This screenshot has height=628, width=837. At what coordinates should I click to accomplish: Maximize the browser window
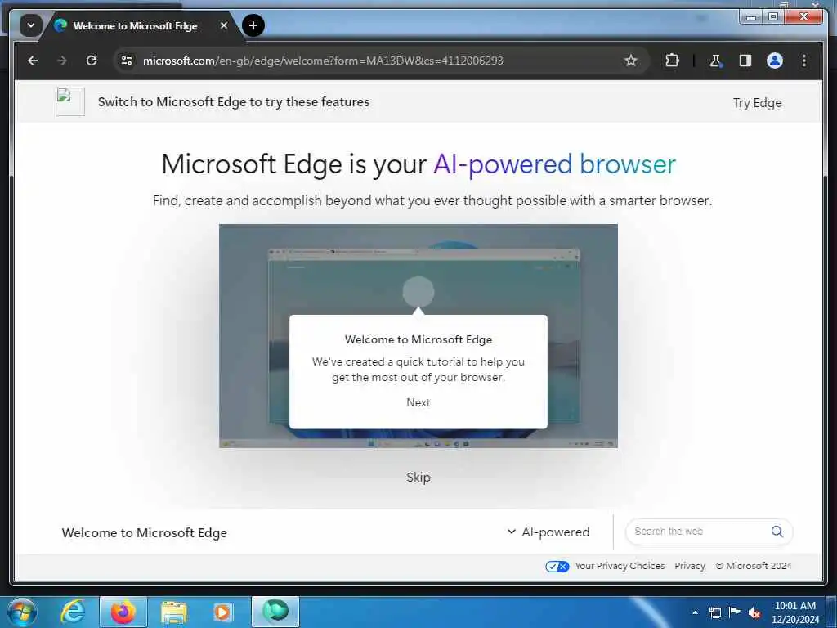click(772, 16)
